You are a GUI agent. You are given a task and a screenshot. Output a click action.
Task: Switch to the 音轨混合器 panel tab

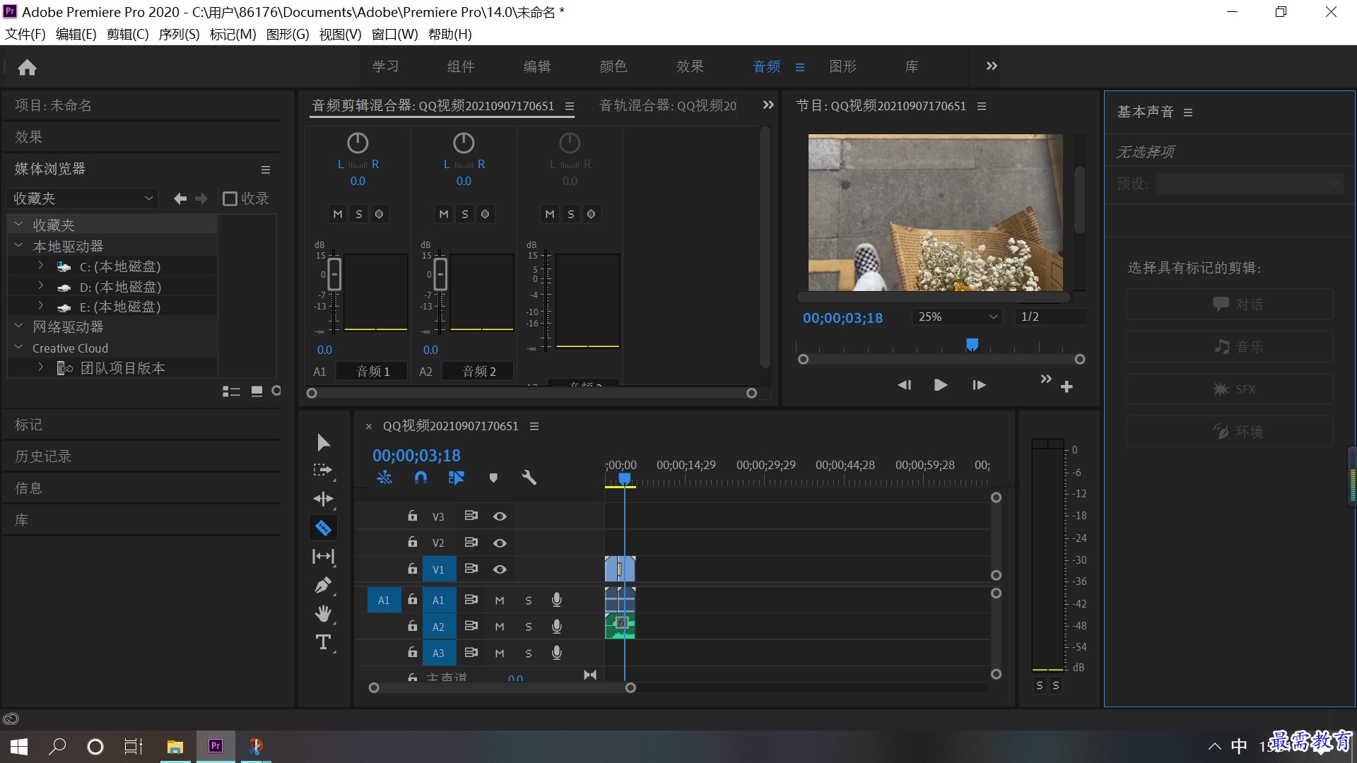click(x=668, y=106)
